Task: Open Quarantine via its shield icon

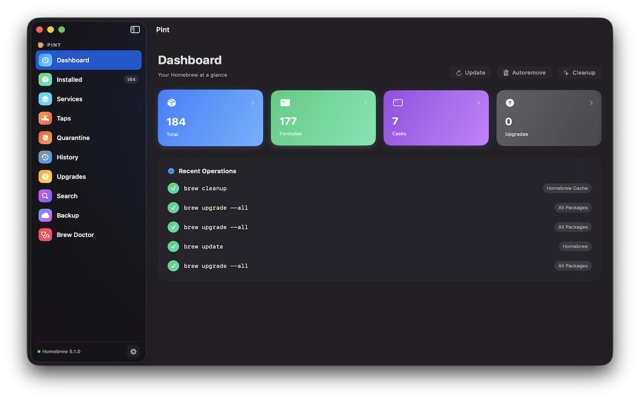Action: (x=45, y=137)
